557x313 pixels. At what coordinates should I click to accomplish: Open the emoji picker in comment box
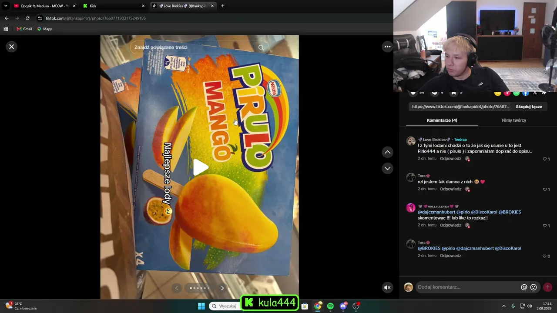pos(534,287)
